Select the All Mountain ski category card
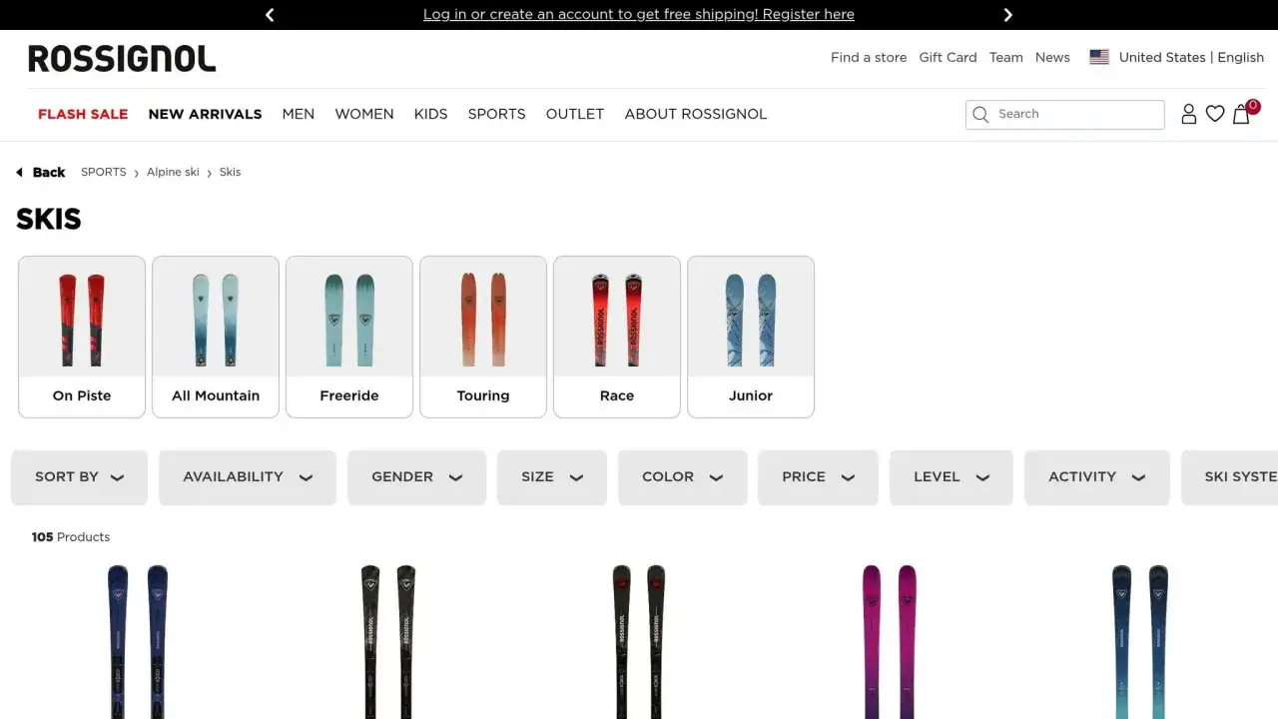 click(216, 337)
